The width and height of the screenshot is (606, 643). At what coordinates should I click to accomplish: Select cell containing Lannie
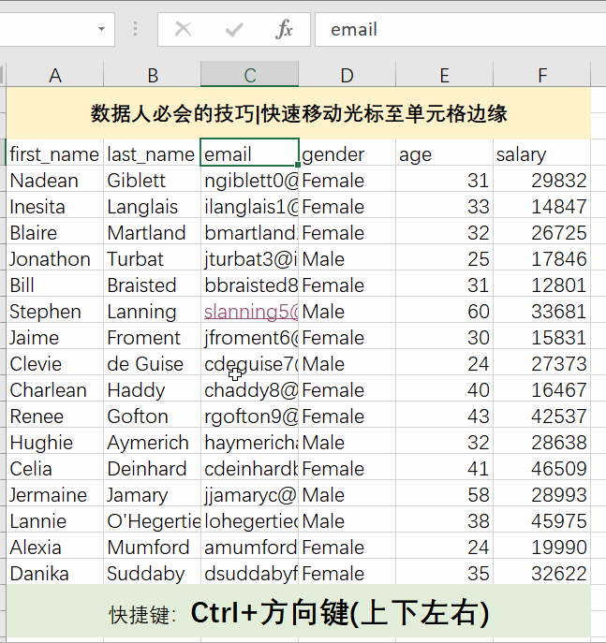click(x=55, y=520)
